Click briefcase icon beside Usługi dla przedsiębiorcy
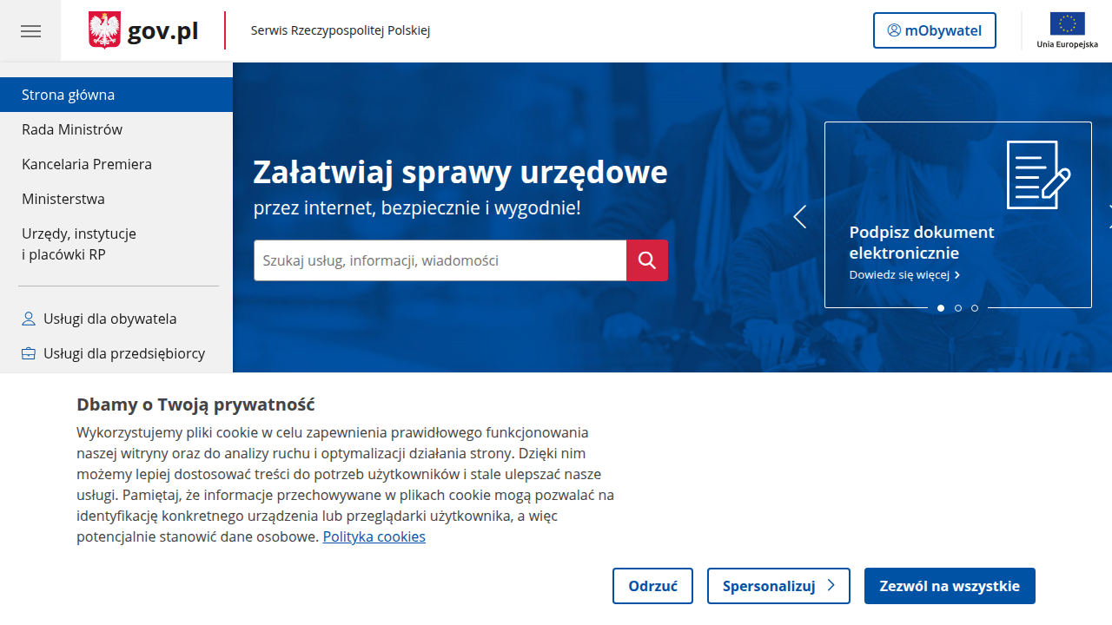The image size is (1112, 625). pyautogui.click(x=29, y=353)
